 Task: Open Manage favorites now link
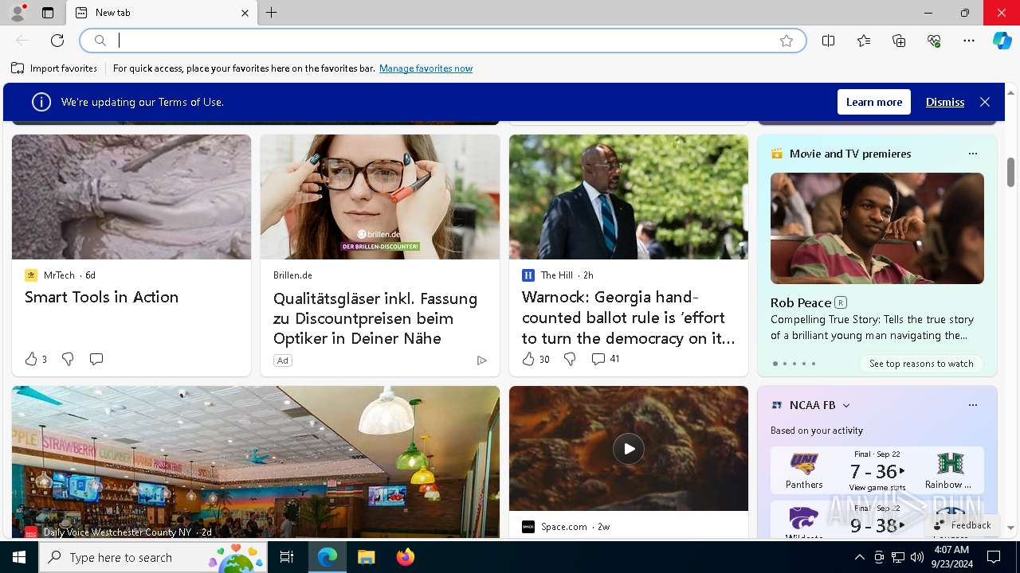point(426,68)
